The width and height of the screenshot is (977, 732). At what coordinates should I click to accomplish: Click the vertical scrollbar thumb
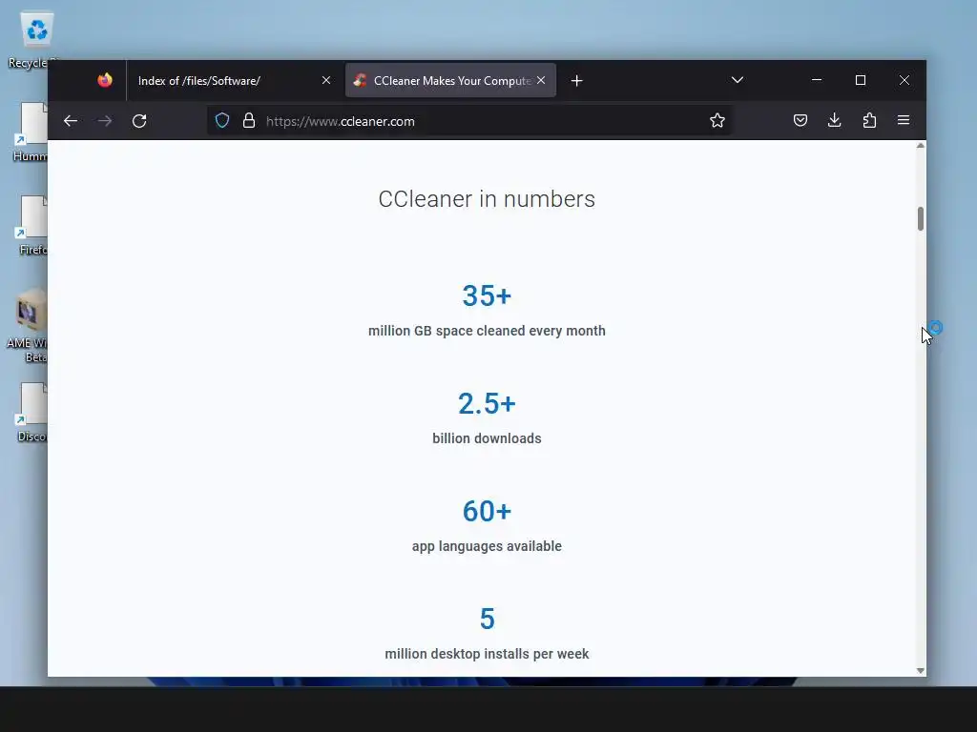921,218
